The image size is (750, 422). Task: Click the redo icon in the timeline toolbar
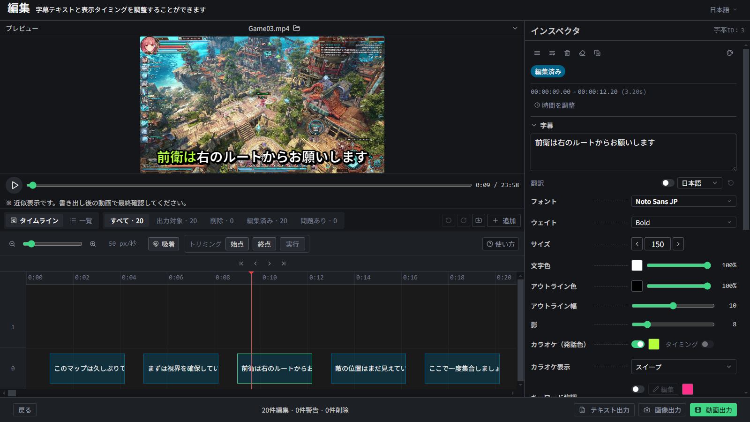[x=464, y=220]
